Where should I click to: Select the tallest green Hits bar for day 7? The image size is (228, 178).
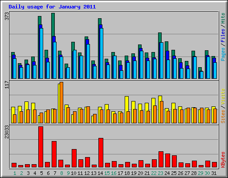point(53,24)
